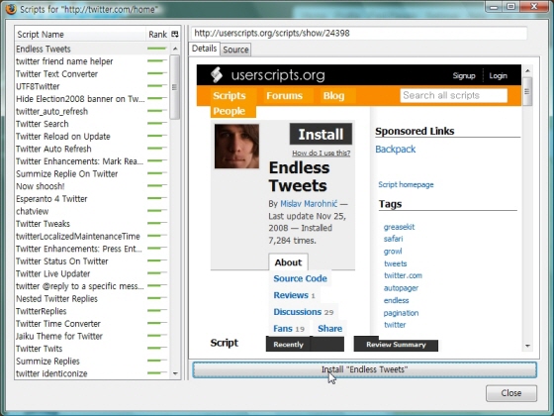Click script list scroll-down arrow
The width and height of the screenshot is (554, 416).
(x=175, y=373)
